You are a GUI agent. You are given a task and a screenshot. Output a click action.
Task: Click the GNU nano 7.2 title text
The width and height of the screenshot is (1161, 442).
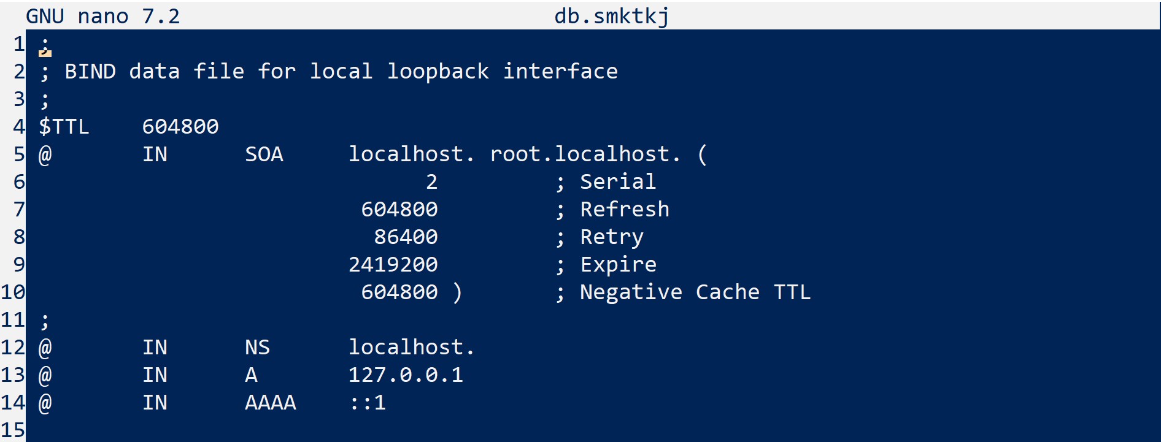(102, 16)
